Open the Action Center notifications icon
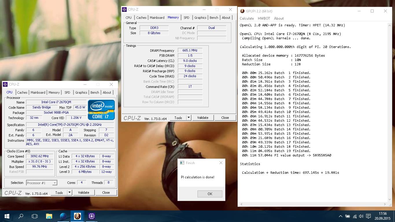Screen dimensions: 395x222 pos(369,216)
